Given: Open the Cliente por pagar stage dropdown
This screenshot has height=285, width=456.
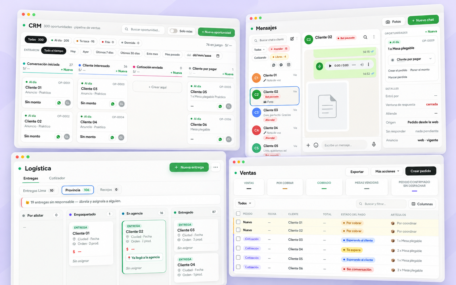Looking at the screenshot, I should click(411, 59).
